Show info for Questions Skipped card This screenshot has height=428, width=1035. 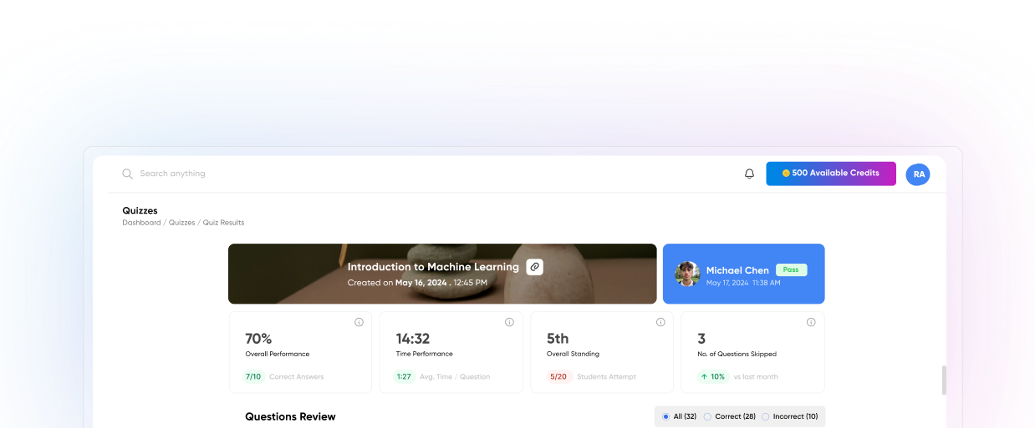click(x=810, y=322)
